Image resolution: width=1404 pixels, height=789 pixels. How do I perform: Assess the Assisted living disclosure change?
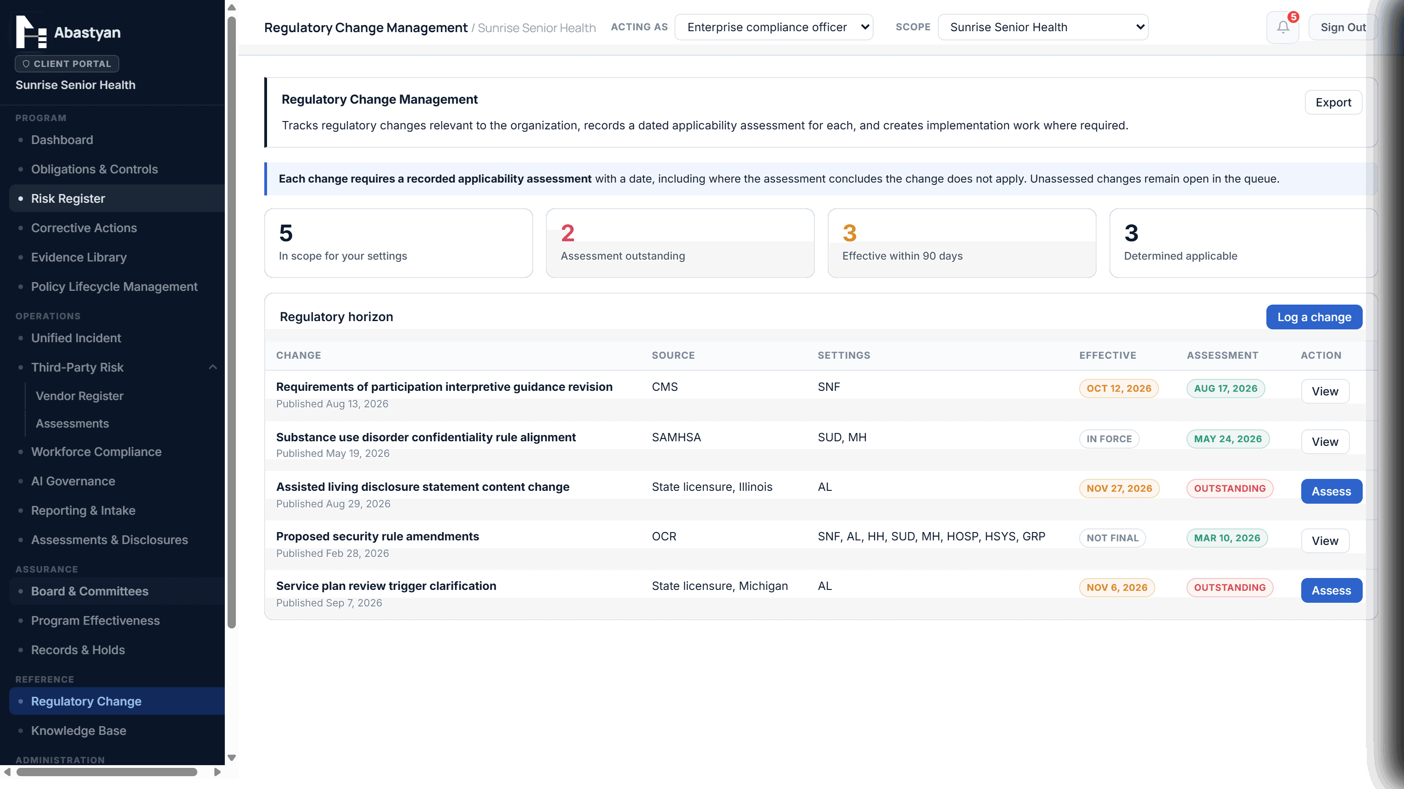pyautogui.click(x=1331, y=491)
